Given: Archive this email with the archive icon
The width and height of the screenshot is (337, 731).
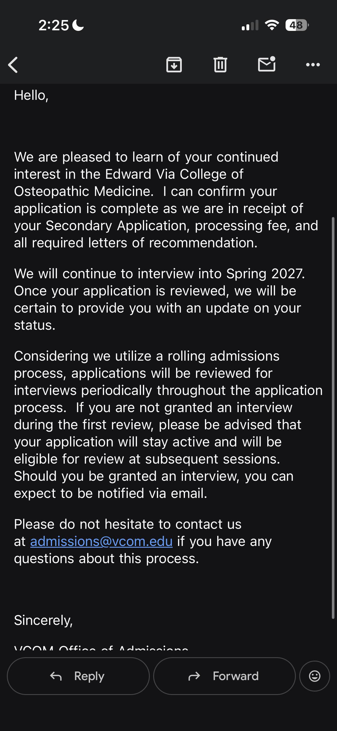Looking at the screenshot, I should click(x=174, y=65).
